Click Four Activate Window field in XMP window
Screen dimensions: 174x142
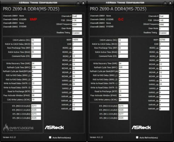[x=36, y=95]
